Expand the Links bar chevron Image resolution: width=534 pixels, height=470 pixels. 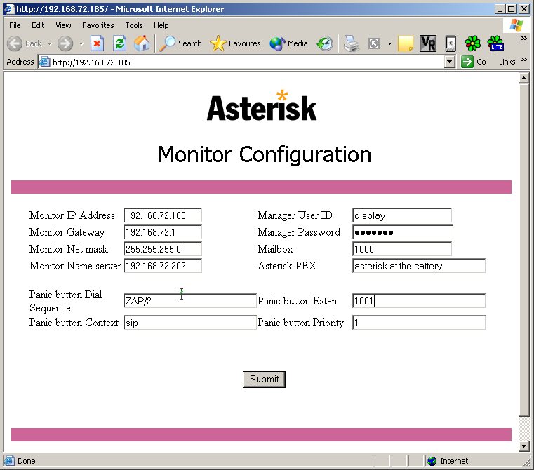[x=524, y=60]
